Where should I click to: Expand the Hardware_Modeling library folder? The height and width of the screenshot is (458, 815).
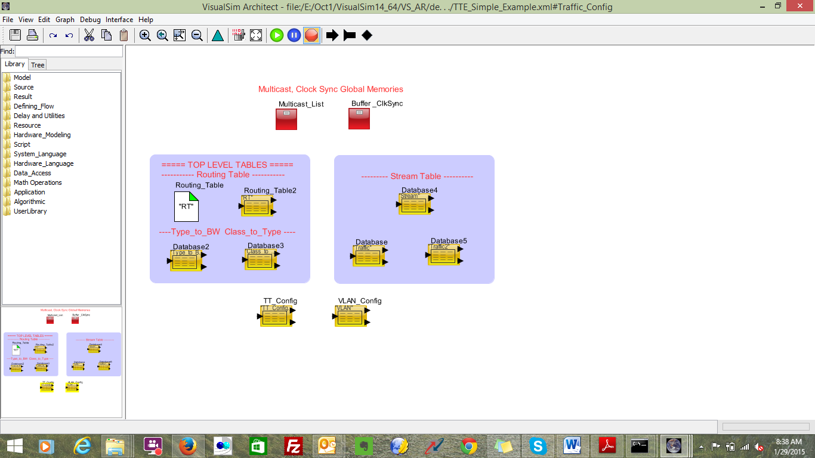(x=42, y=135)
